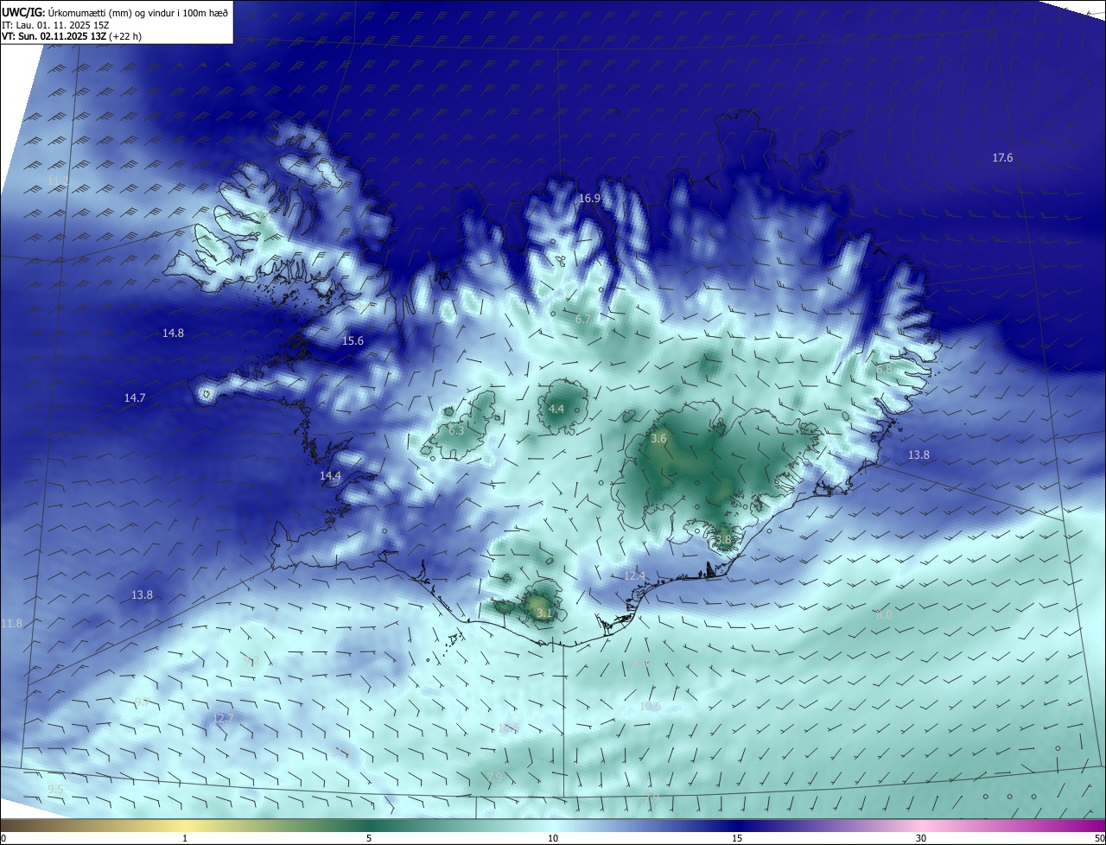
Task: Click the 9.7 value label
Action: (x=142, y=702)
